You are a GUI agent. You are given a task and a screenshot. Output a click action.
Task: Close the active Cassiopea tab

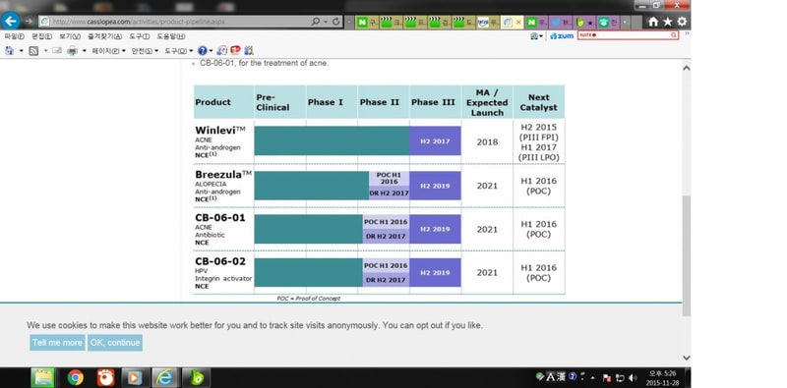click(x=519, y=22)
